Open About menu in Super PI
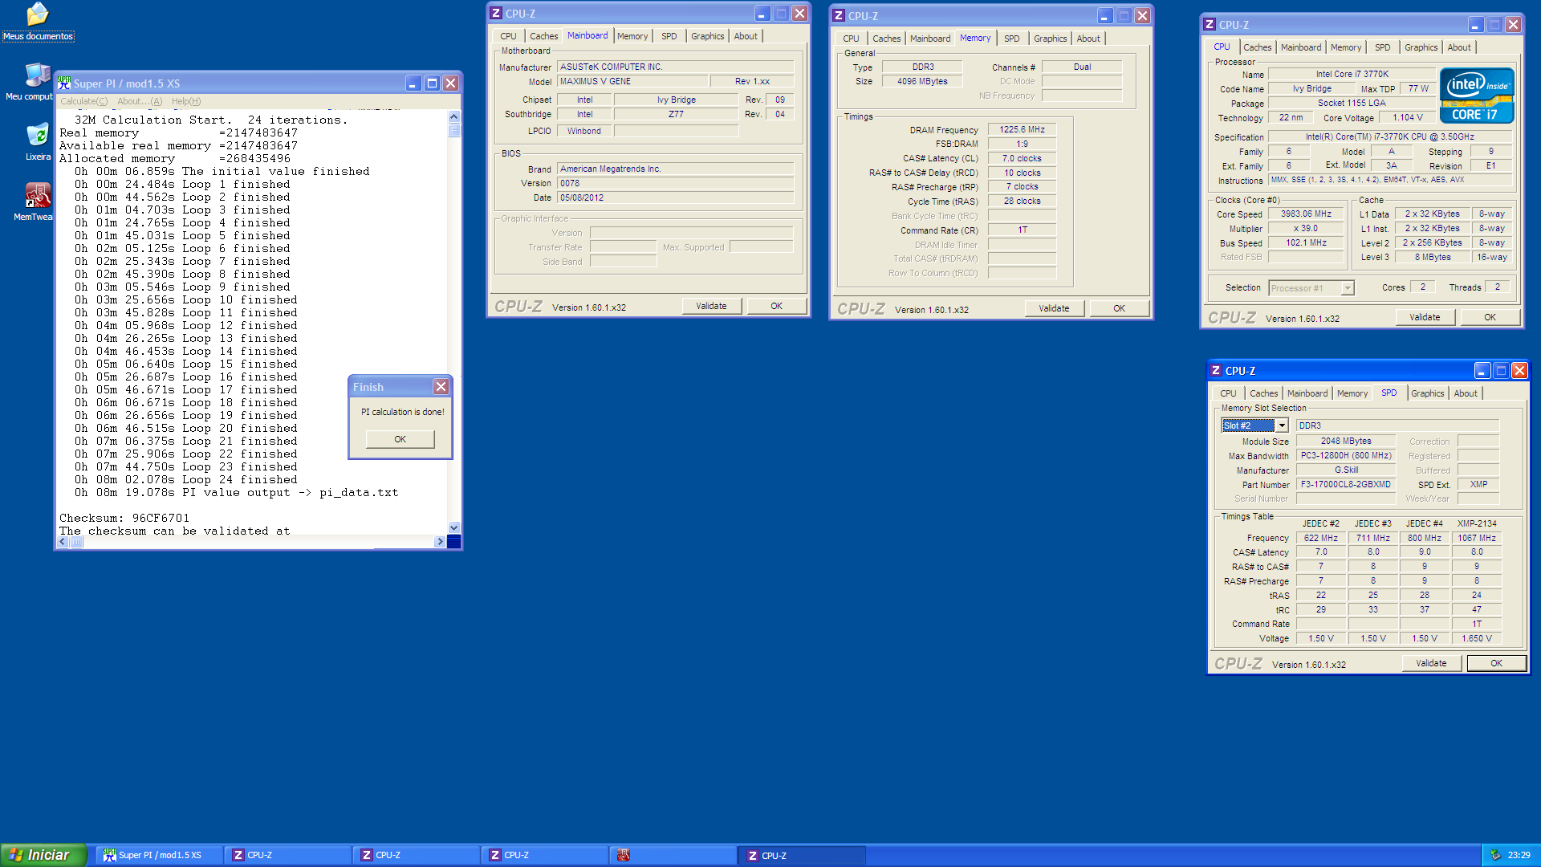Viewport: 1541px width, 867px height. pyautogui.click(x=140, y=101)
